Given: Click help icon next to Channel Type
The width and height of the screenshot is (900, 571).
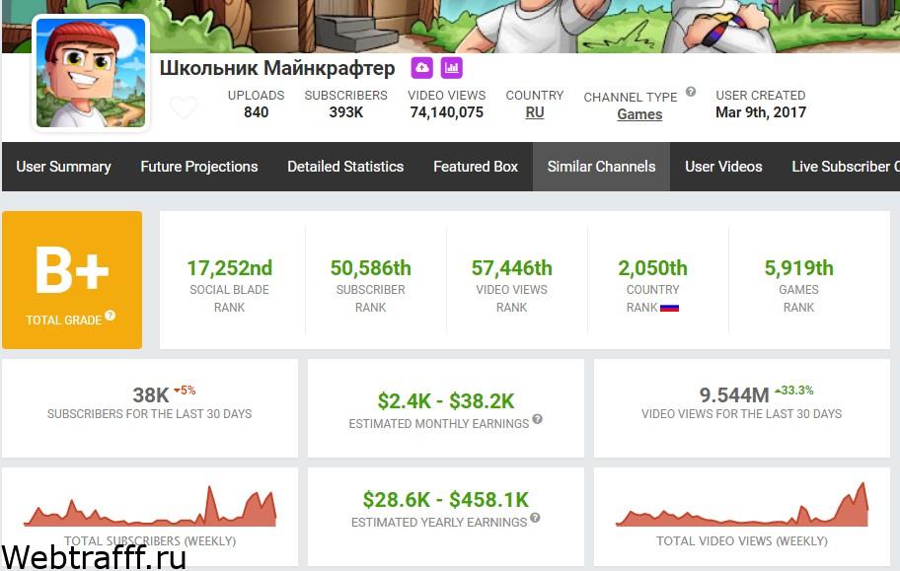Looking at the screenshot, I should pyautogui.click(x=691, y=92).
